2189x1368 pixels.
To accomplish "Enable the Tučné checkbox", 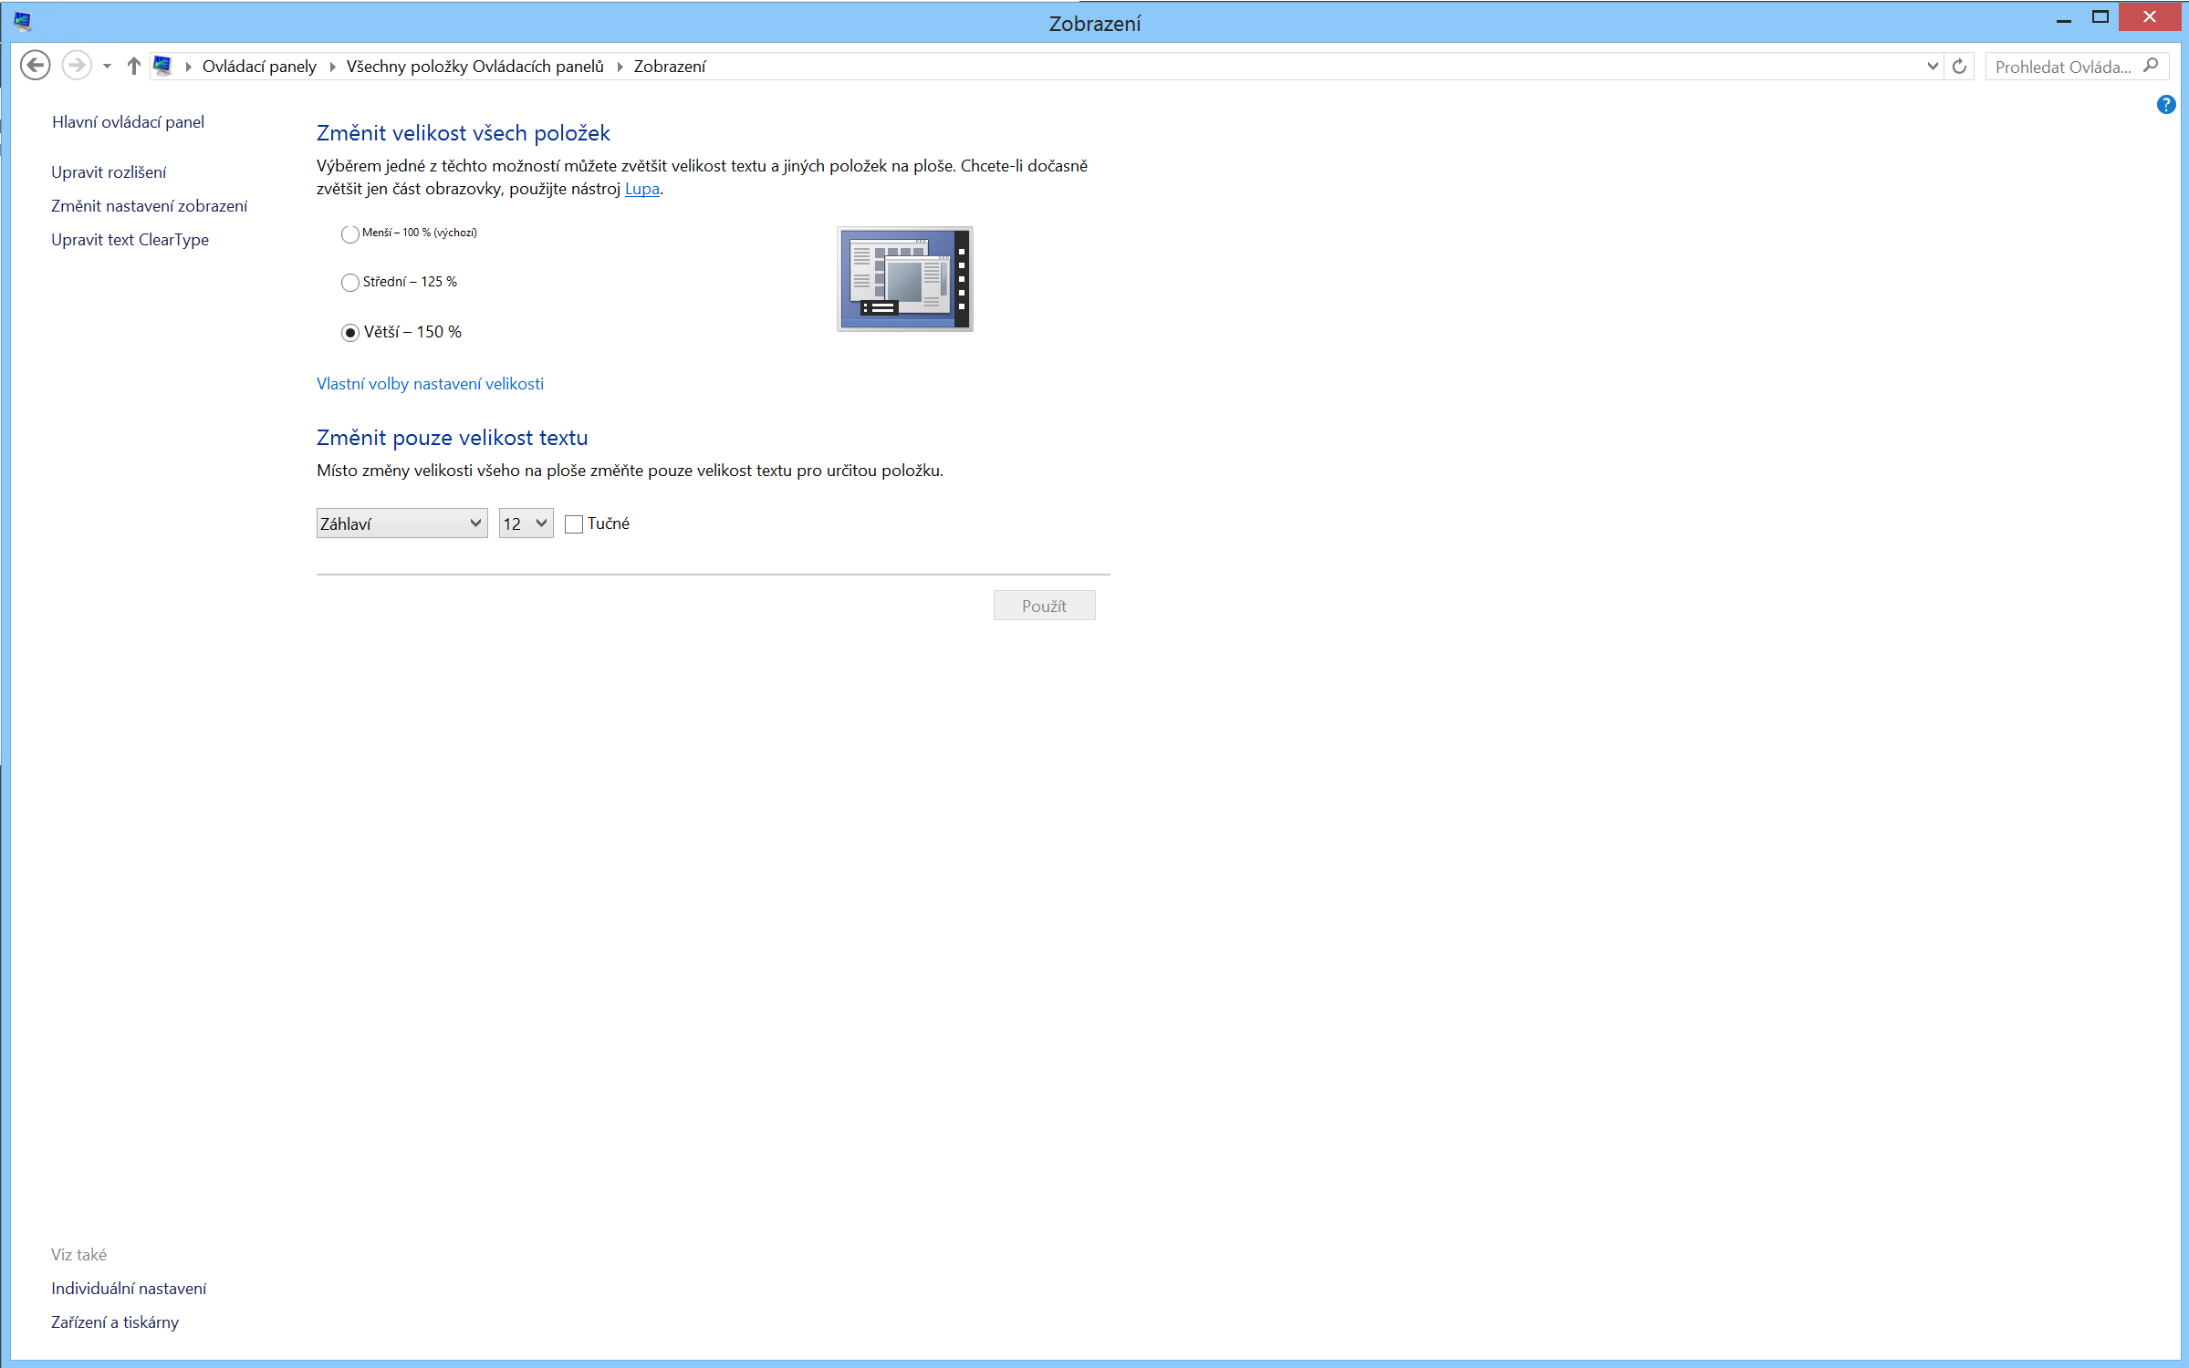I will (x=574, y=524).
